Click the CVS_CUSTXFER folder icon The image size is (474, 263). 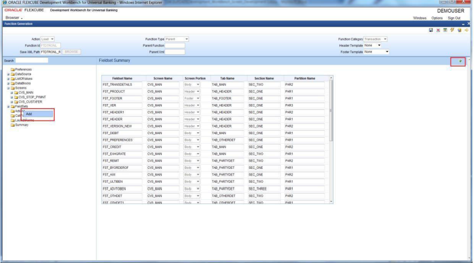[x=16, y=102]
